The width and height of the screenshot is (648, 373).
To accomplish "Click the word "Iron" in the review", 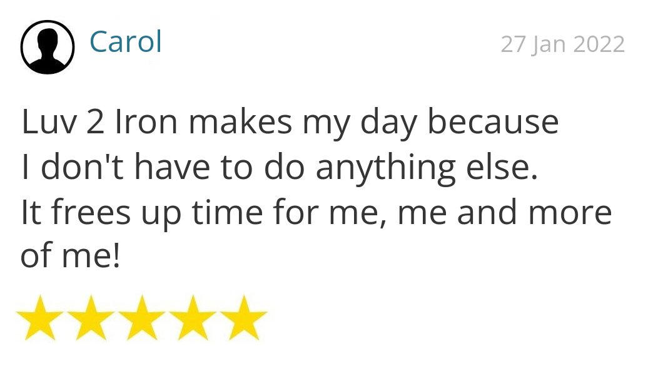I will click(146, 122).
